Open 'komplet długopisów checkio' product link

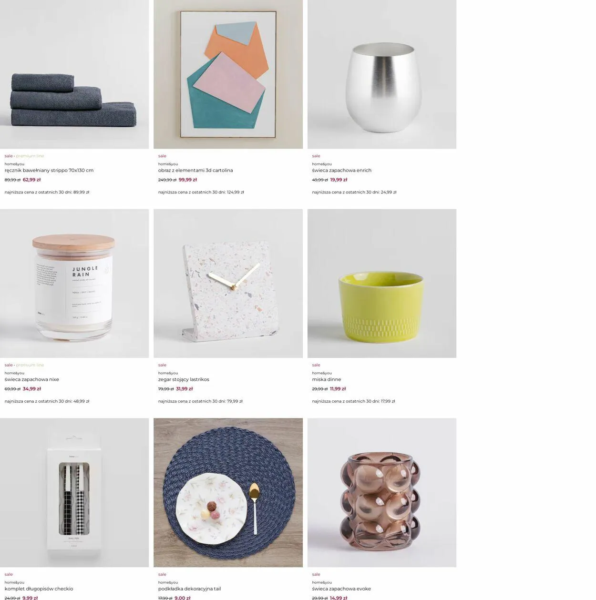pos(39,589)
